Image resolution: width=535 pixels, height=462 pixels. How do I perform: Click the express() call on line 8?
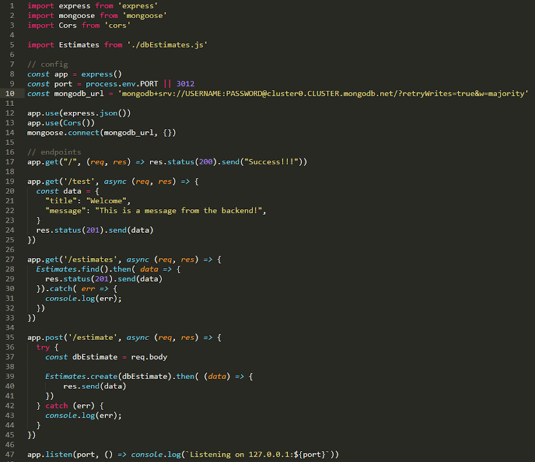(101, 74)
